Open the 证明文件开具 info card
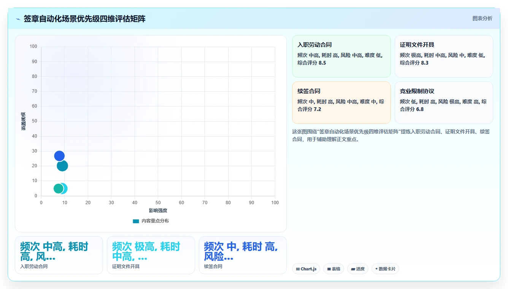 (444, 56)
